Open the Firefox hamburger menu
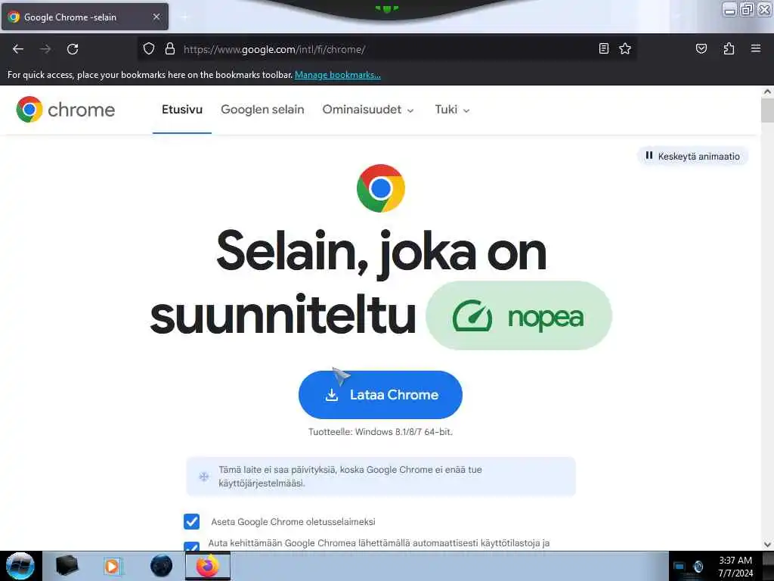Image resolution: width=774 pixels, height=581 pixels. (x=756, y=48)
